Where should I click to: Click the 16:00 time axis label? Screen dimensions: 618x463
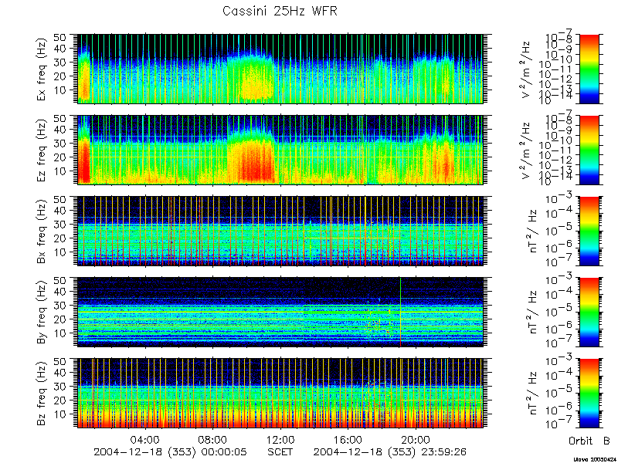348,439
